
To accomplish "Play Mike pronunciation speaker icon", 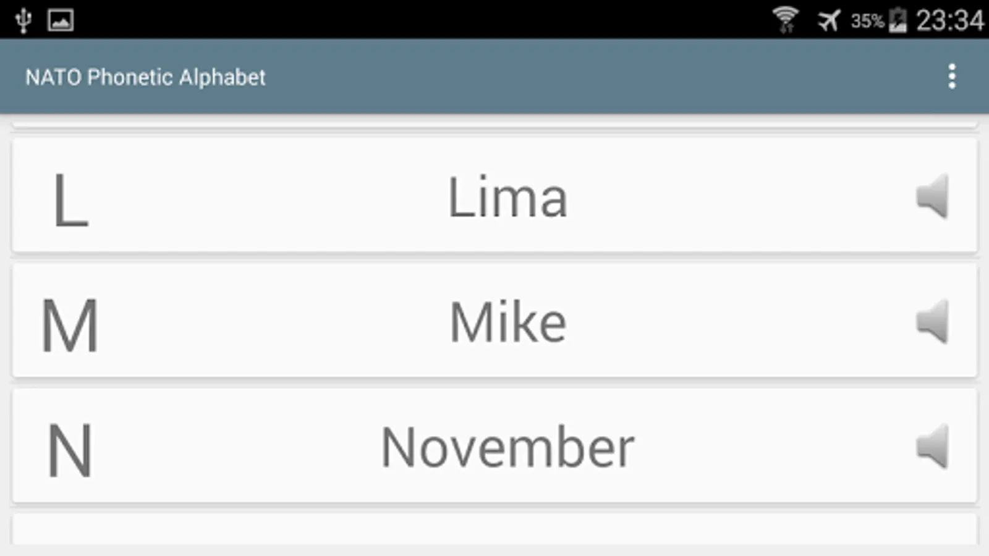I will pos(932,322).
